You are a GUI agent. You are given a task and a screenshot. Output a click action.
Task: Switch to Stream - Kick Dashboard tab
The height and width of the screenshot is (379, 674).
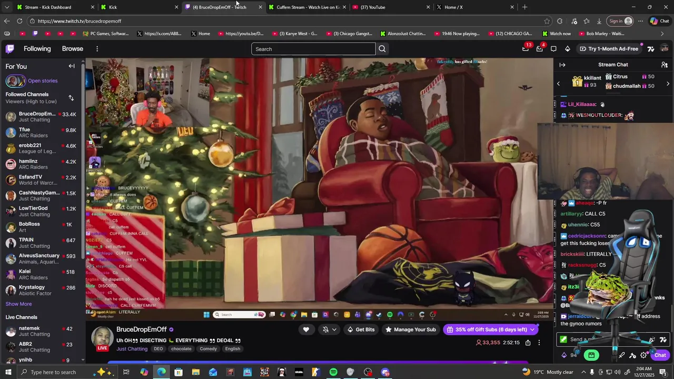point(55,7)
